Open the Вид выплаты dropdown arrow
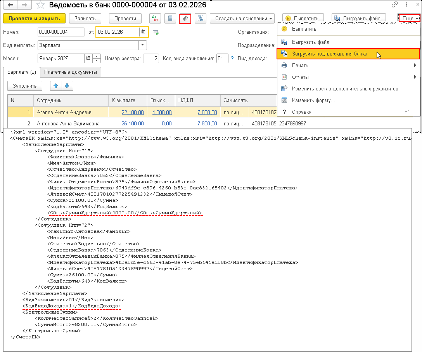 point(143,45)
